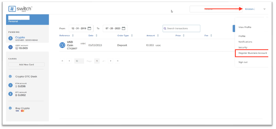Sort by Reference column arrows
Viewport: 276px width, 129px height.
[x=73, y=36]
